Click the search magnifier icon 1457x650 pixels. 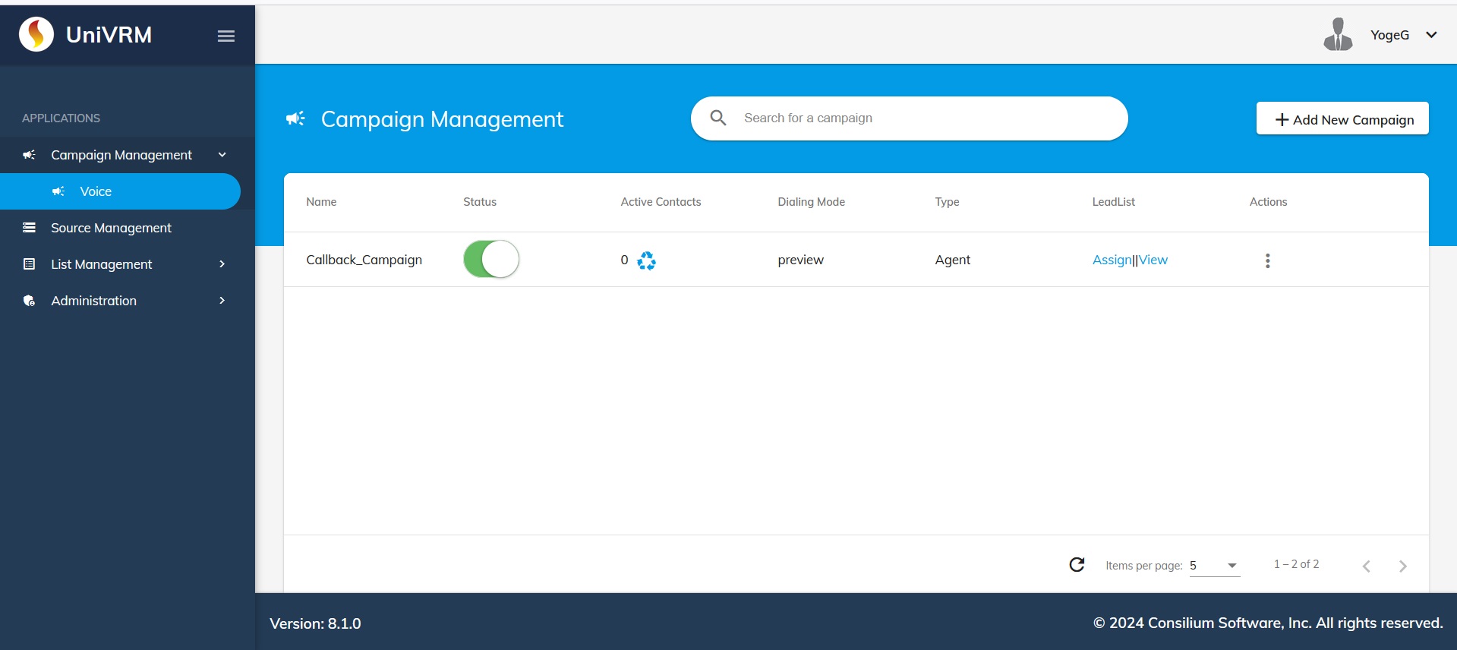(717, 118)
